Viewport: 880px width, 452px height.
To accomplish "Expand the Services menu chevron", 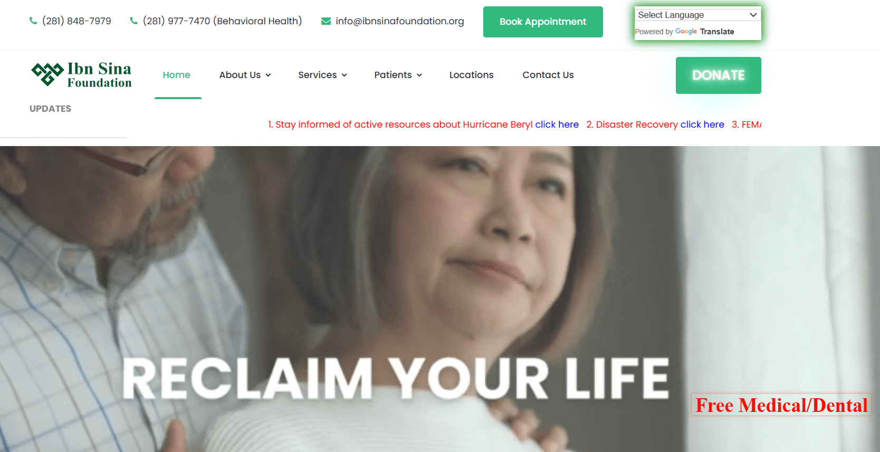I will coord(344,75).
